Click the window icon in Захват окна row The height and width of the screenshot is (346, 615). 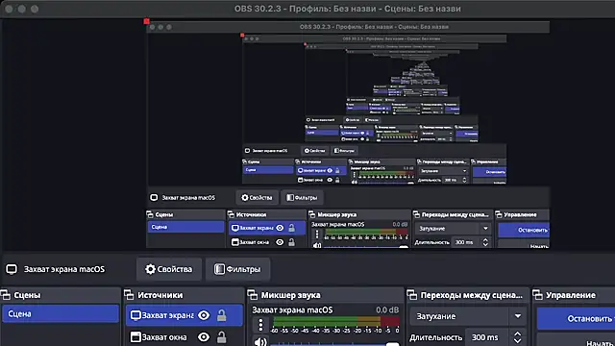click(135, 337)
